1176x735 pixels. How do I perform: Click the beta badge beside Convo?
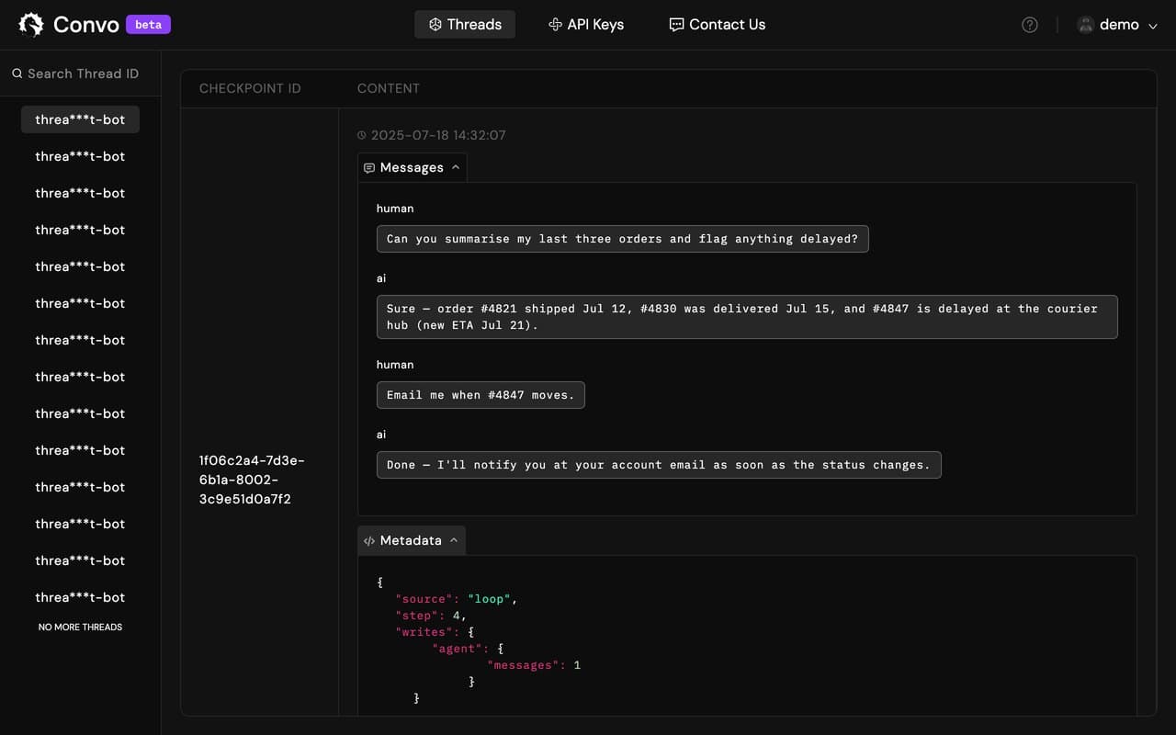tap(148, 25)
